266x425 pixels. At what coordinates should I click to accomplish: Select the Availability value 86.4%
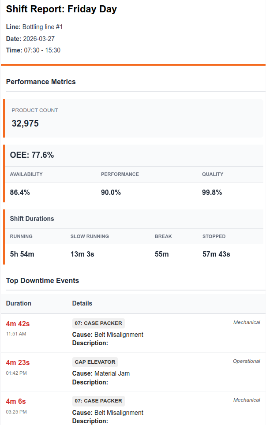20,193
